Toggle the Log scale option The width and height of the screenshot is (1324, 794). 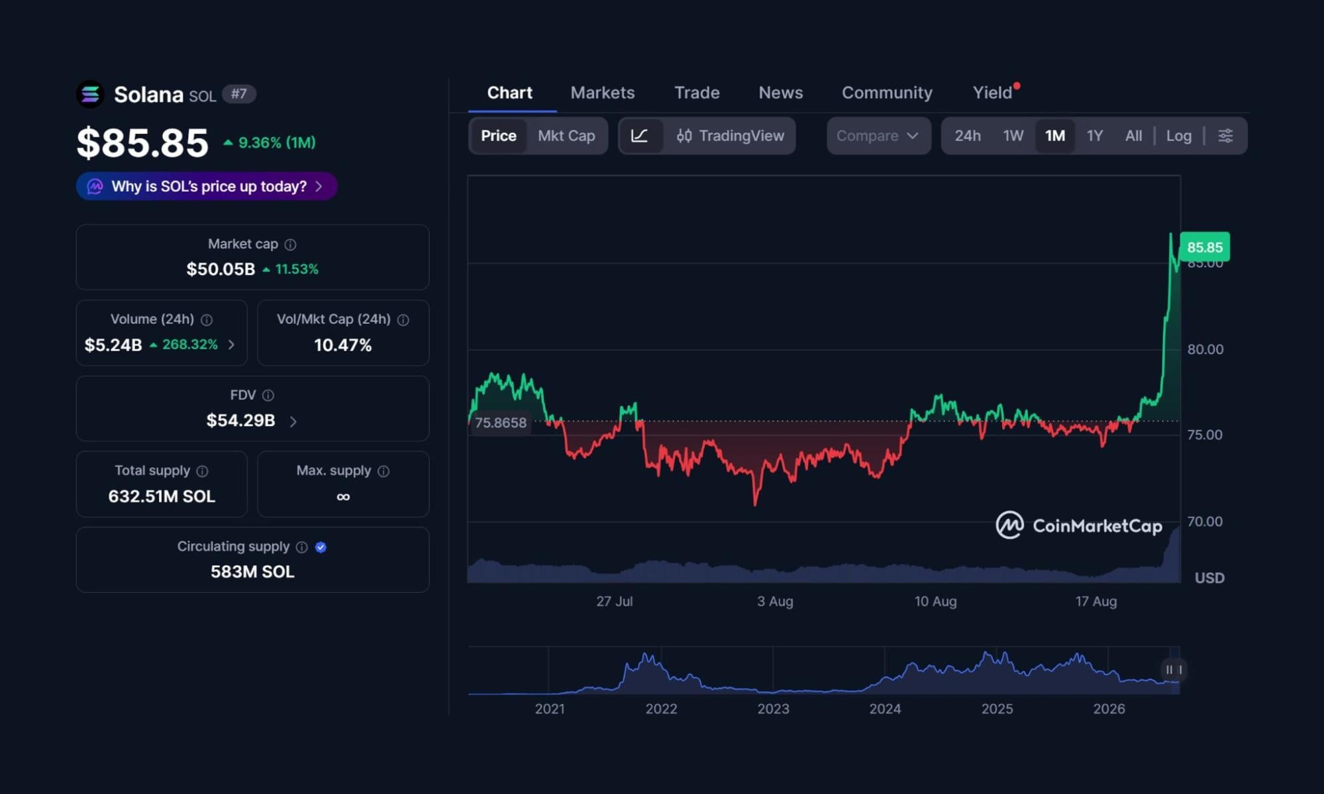pos(1178,136)
